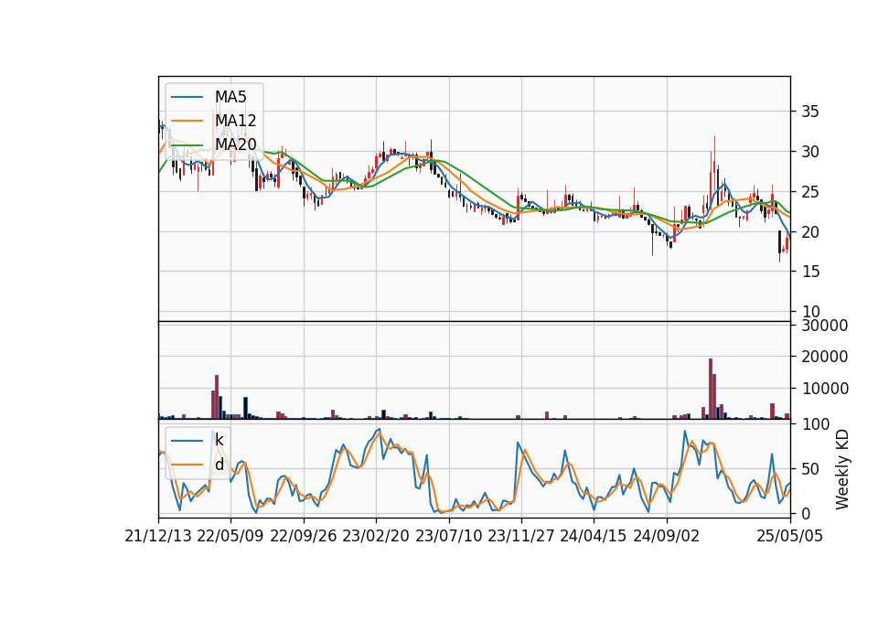This screenshot has height=631, width=878.
Task: Click the MA5 legend label
Action: (230, 97)
